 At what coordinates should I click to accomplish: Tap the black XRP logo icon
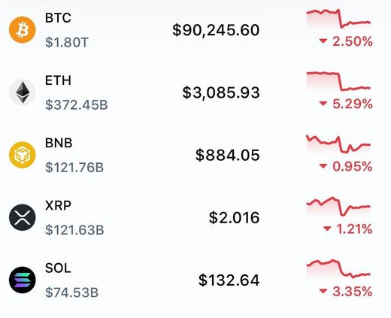tap(23, 217)
